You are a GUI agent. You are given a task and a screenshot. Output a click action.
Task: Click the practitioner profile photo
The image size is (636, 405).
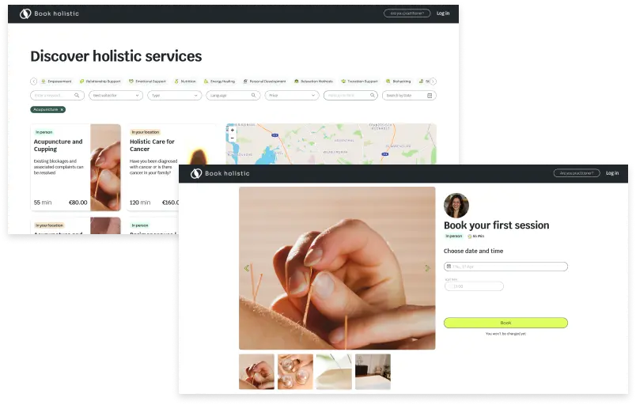pyautogui.click(x=456, y=206)
